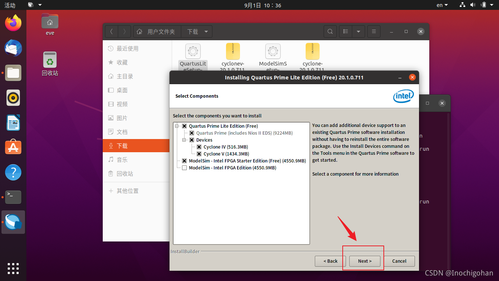Click 用户文件夹 in Files path bar
This screenshot has height=281, width=499.
[161, 32]
